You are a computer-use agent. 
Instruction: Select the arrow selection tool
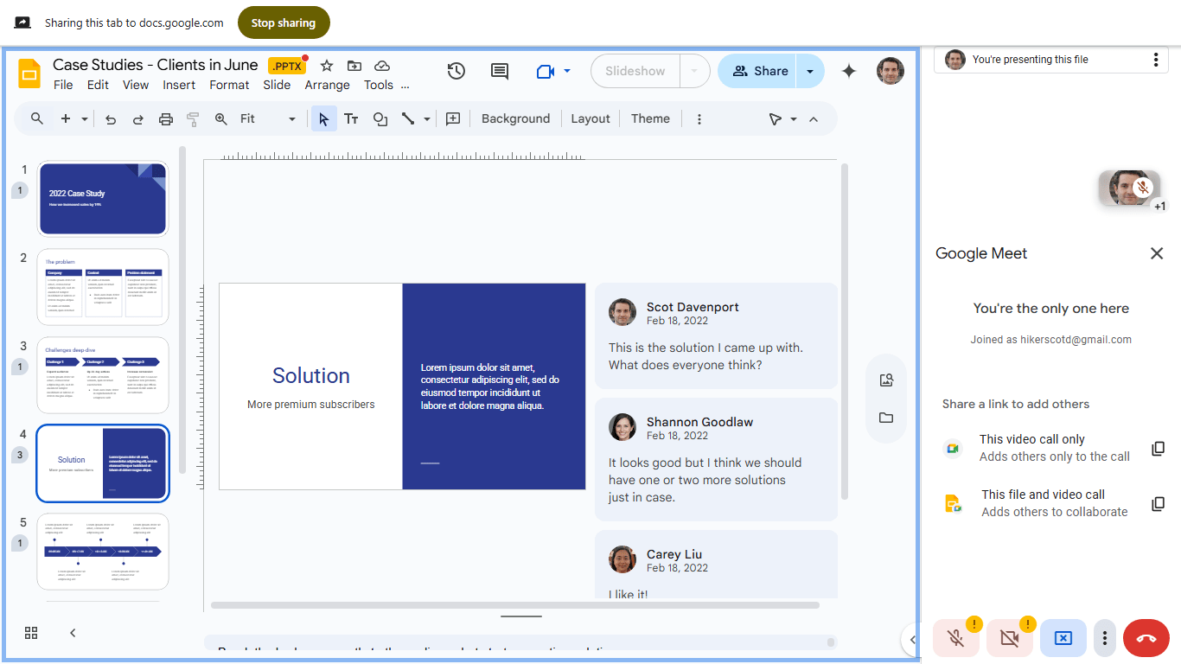(x=322, y=118)
